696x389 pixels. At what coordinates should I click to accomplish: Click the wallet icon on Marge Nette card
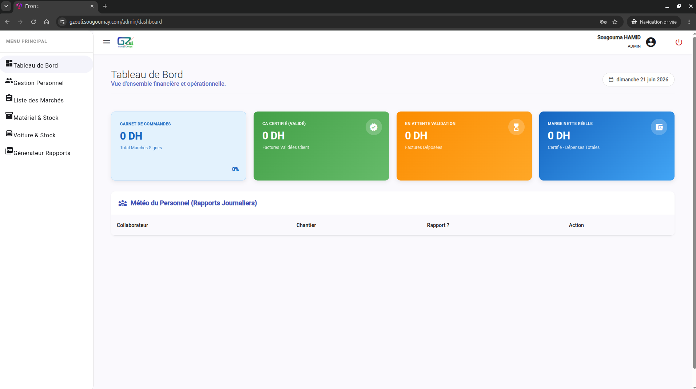(659, 127)
